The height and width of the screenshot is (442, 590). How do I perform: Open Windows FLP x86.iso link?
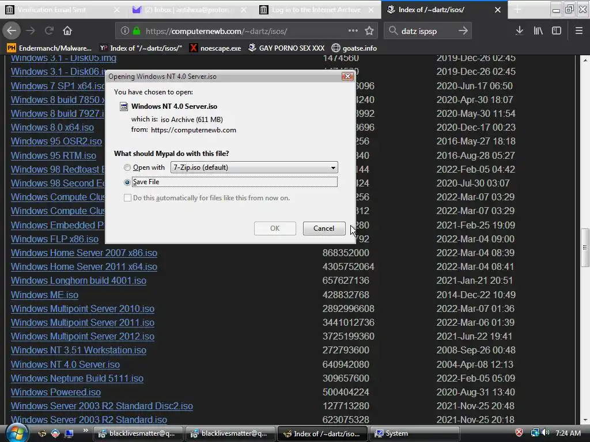tap(55, 239)
